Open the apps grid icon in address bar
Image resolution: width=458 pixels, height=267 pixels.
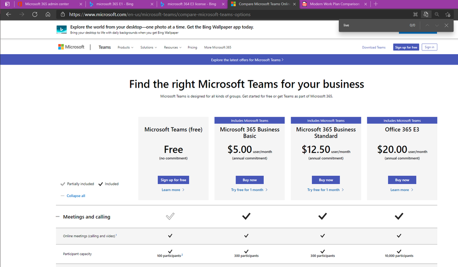[x=415, y=14]
